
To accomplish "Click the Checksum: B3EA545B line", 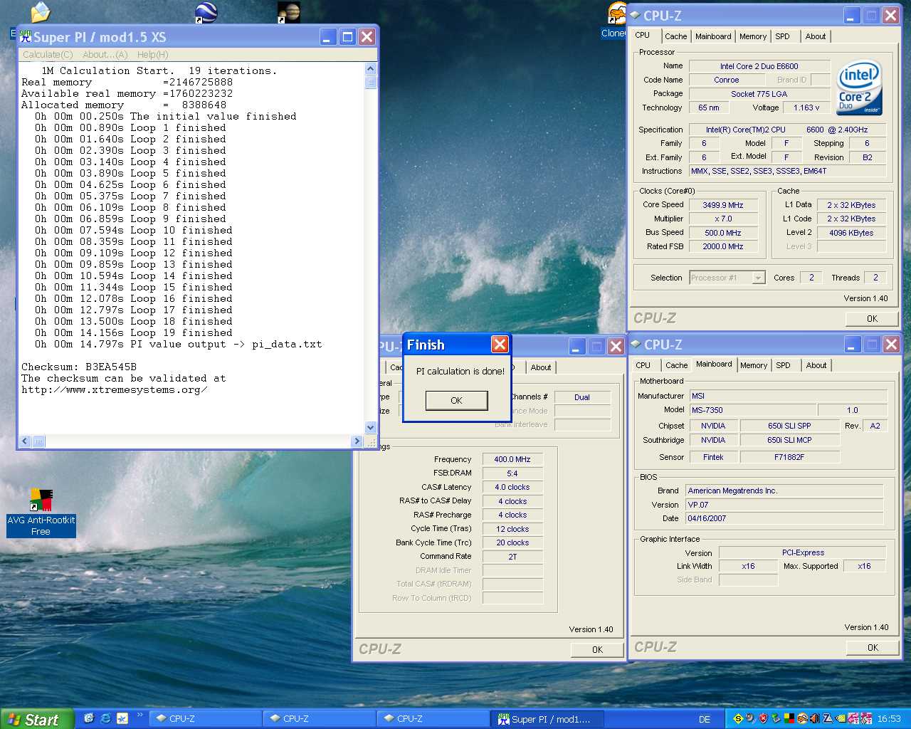I will tap(79, 367).
